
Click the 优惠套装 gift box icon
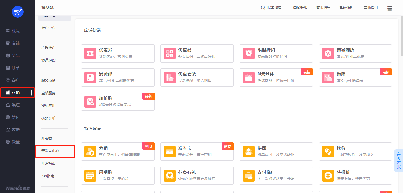170,78
